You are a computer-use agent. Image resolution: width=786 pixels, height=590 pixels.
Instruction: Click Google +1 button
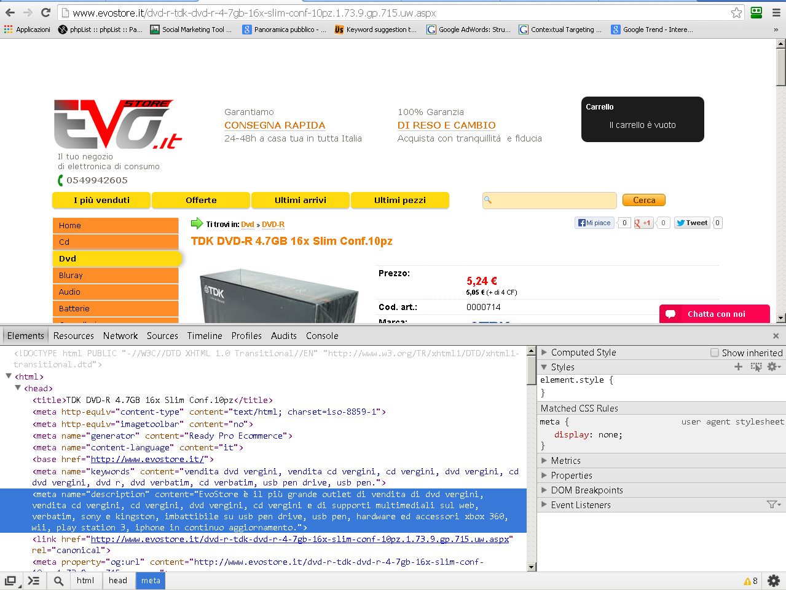tap(643, 223)
